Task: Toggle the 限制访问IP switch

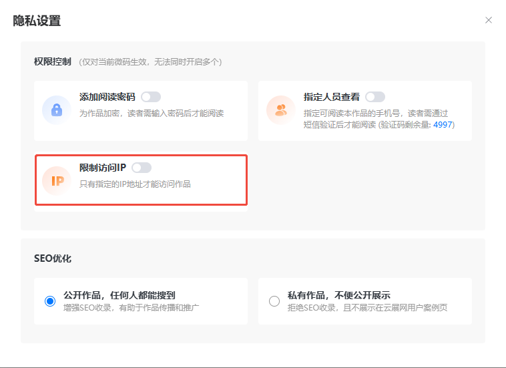Action: click(142, 168)
